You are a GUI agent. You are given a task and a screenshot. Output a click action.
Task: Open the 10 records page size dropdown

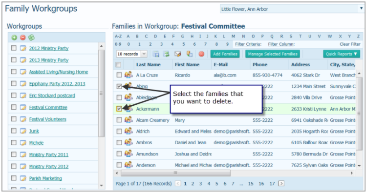[x=144, y=54]
